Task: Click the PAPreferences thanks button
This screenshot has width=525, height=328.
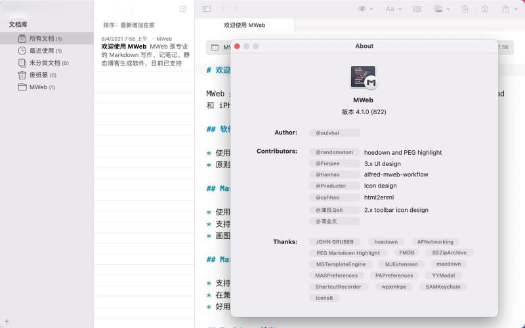Action: 394,276
